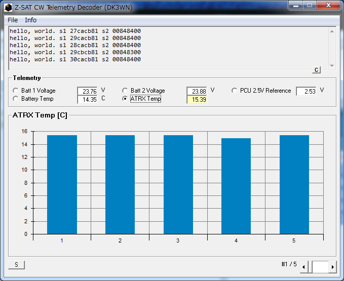Click the PCU 2.5V Reference value 2.53
The height and width of the screenshot is (281, 344).
(306, 91)
